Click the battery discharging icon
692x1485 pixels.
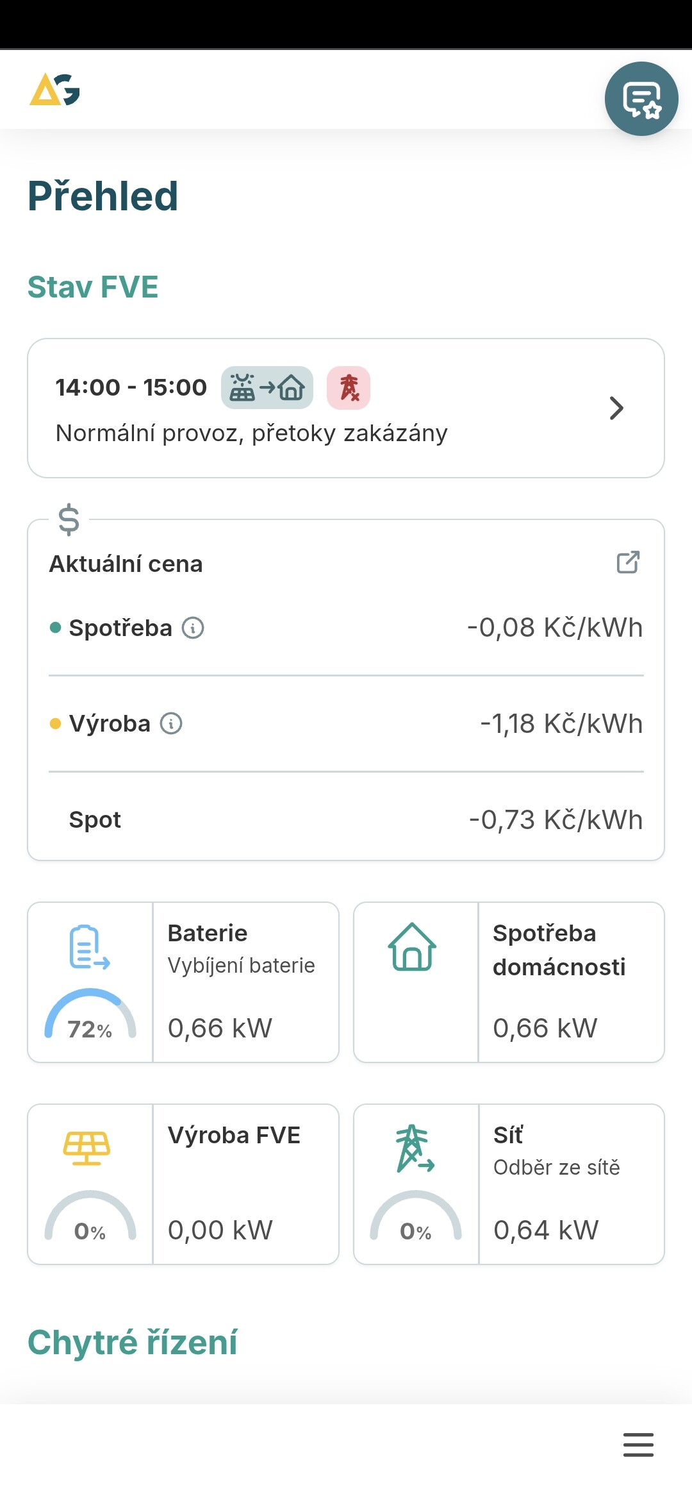pyautogui.click(x=90, y=946)
